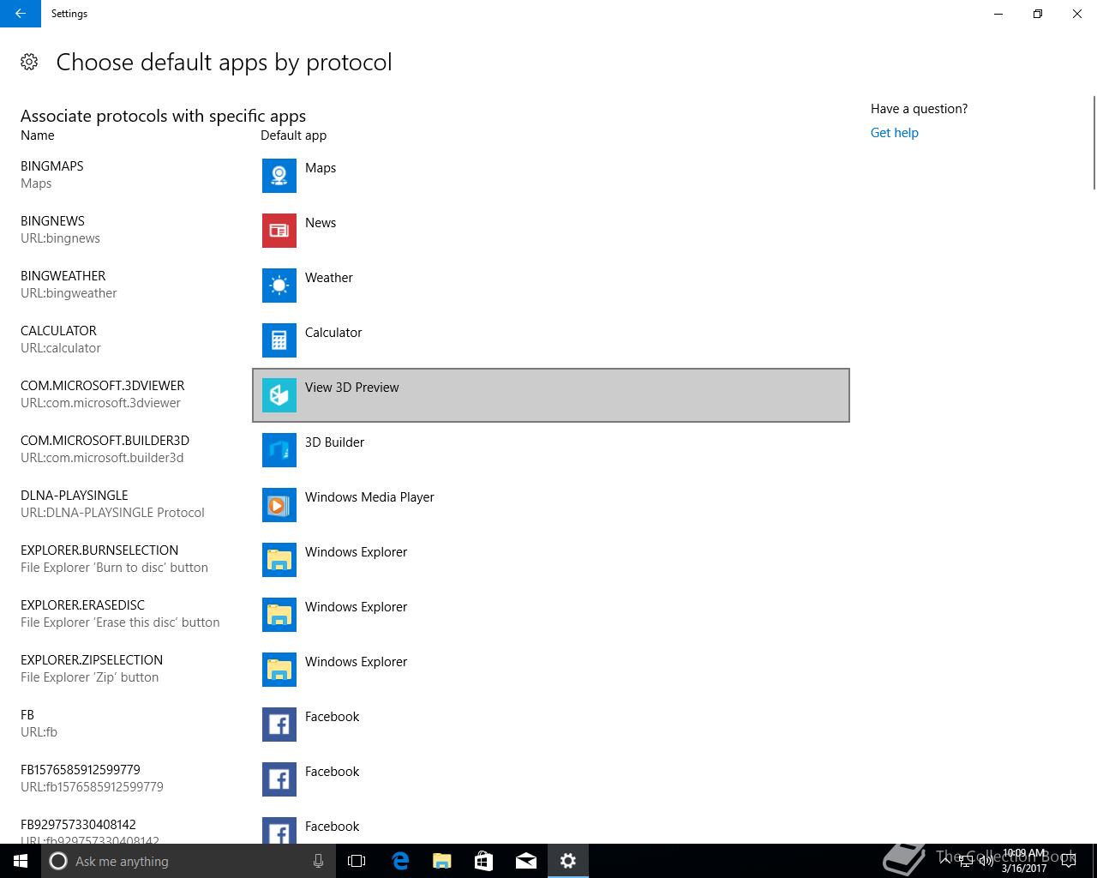
Task: Click the BINGWEATHER protocol name
Action: coord(63,276)
